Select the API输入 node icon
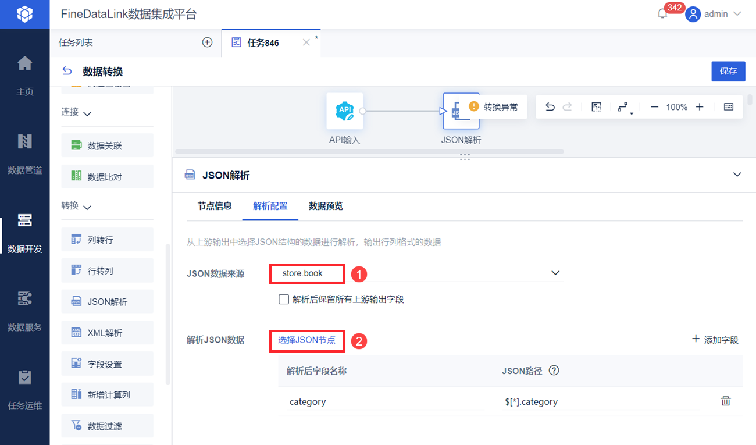Image resolution: width=756 pixels, height=445 pixels. coord(345,111)
